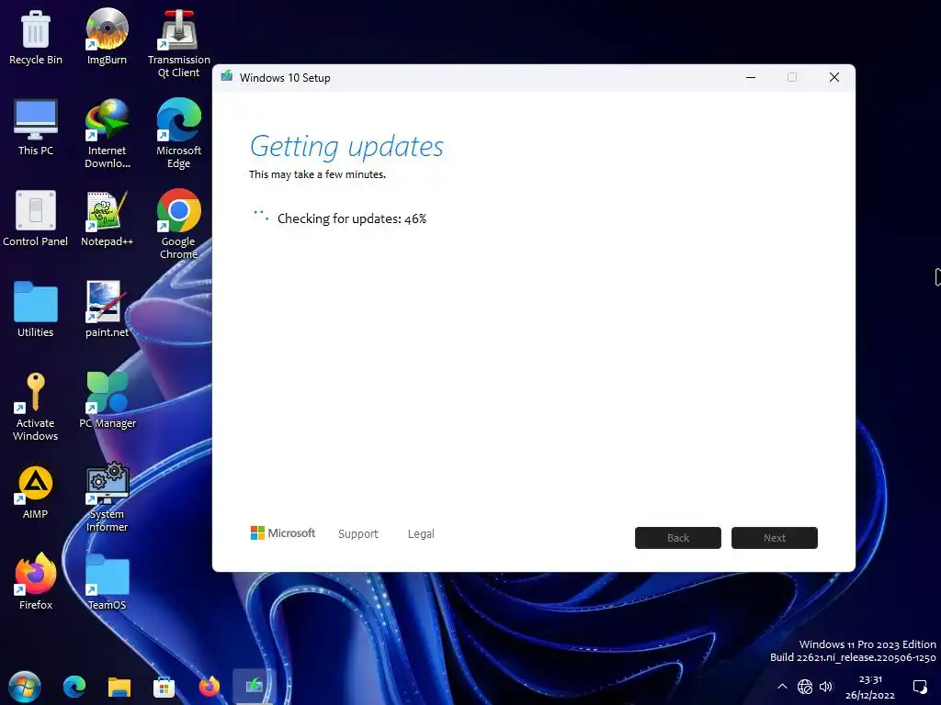The width and height of the screenshot is (941, 705).
Task: Select the Transmission Qt Client shortcut
Action: click(x=179, y=43)
